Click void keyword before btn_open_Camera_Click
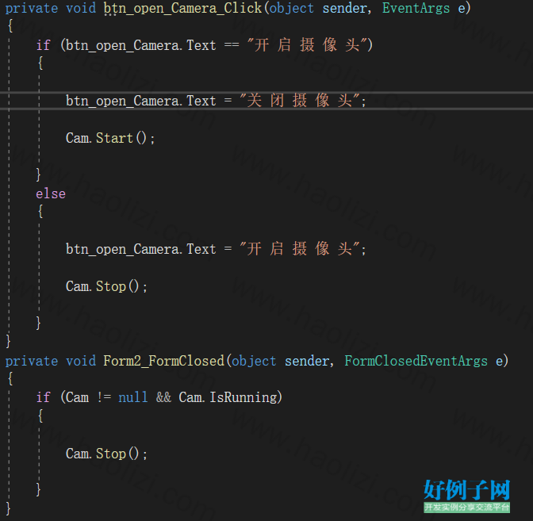The height and width of the screenshot is (521, 533). pos(81,8)
